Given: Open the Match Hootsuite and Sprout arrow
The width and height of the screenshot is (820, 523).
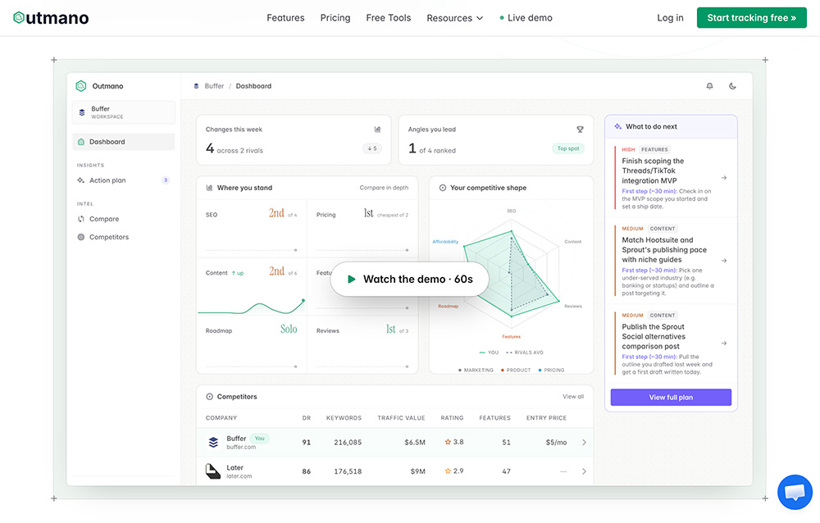Looking at the screenshot, I should coord(724,261).
